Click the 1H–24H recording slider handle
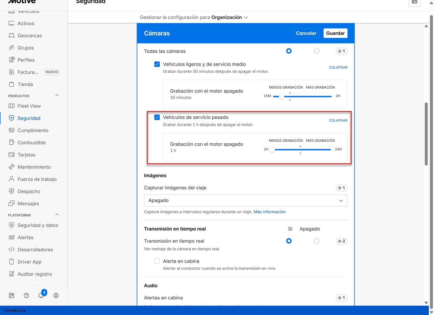This screenshot has height=315, width=434. 272,150
